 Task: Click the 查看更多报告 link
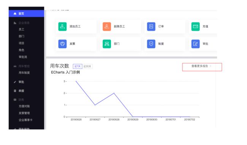pos(199,66)
